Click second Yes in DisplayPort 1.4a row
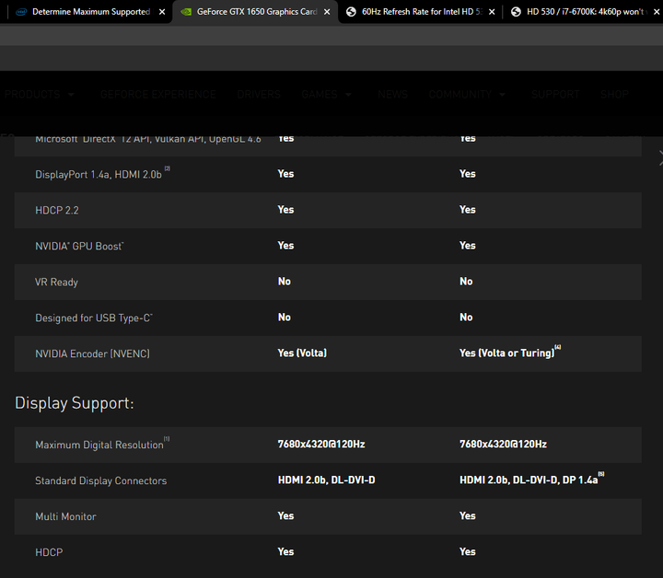Image resolution: width=663 pixels, height=578 pixels. click(x=468, y=174)
